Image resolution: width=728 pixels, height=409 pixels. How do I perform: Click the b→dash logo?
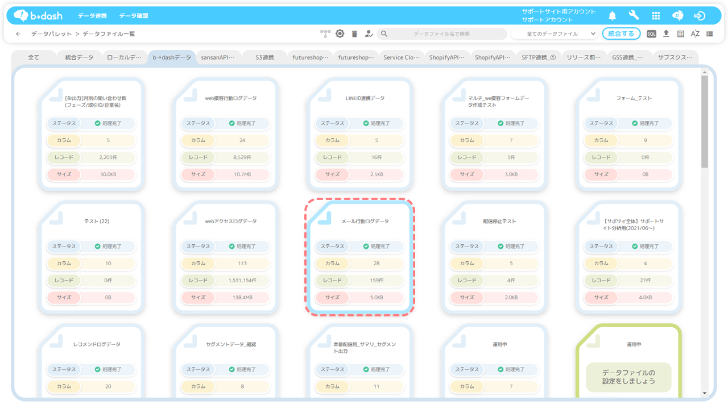pos(38,15)
